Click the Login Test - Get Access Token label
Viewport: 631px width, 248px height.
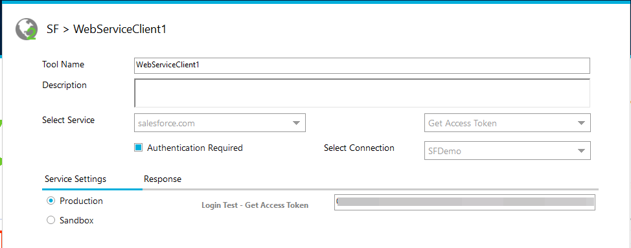255,205
